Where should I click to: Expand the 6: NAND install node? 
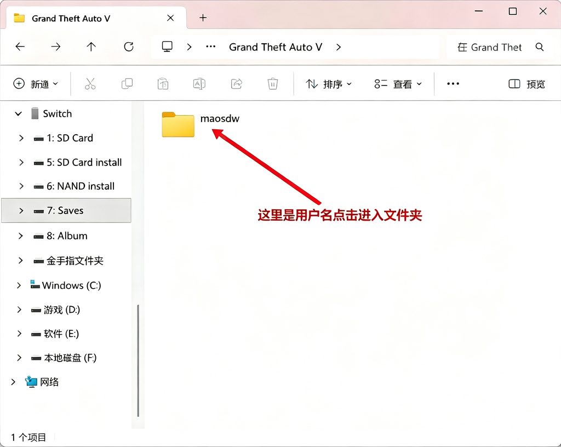[21, 186]
